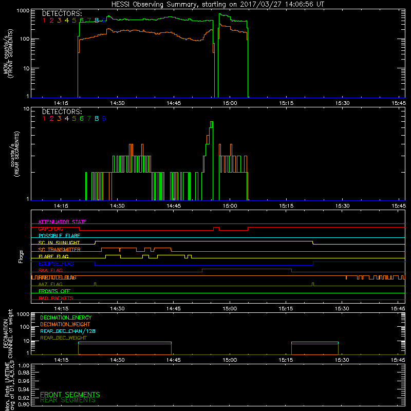
Task: Click the REAR_DEC_CHAN/128 legend entry
Action: point(68,331)
